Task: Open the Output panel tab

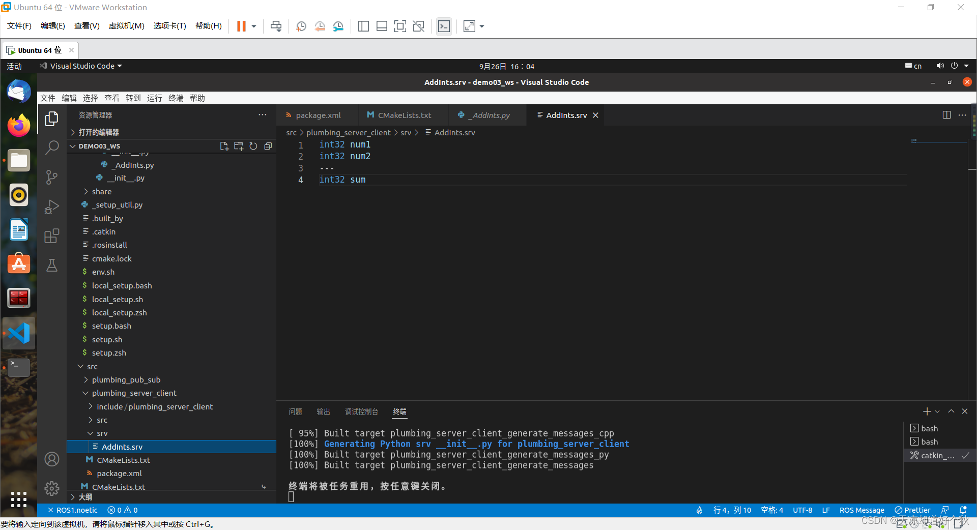Action: click(x=323, y=411)
